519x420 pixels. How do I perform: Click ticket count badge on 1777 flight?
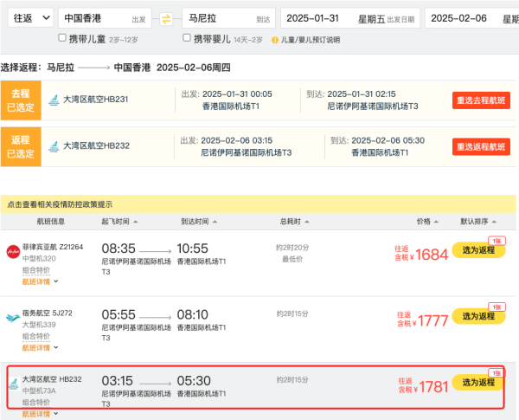[497, 307]
